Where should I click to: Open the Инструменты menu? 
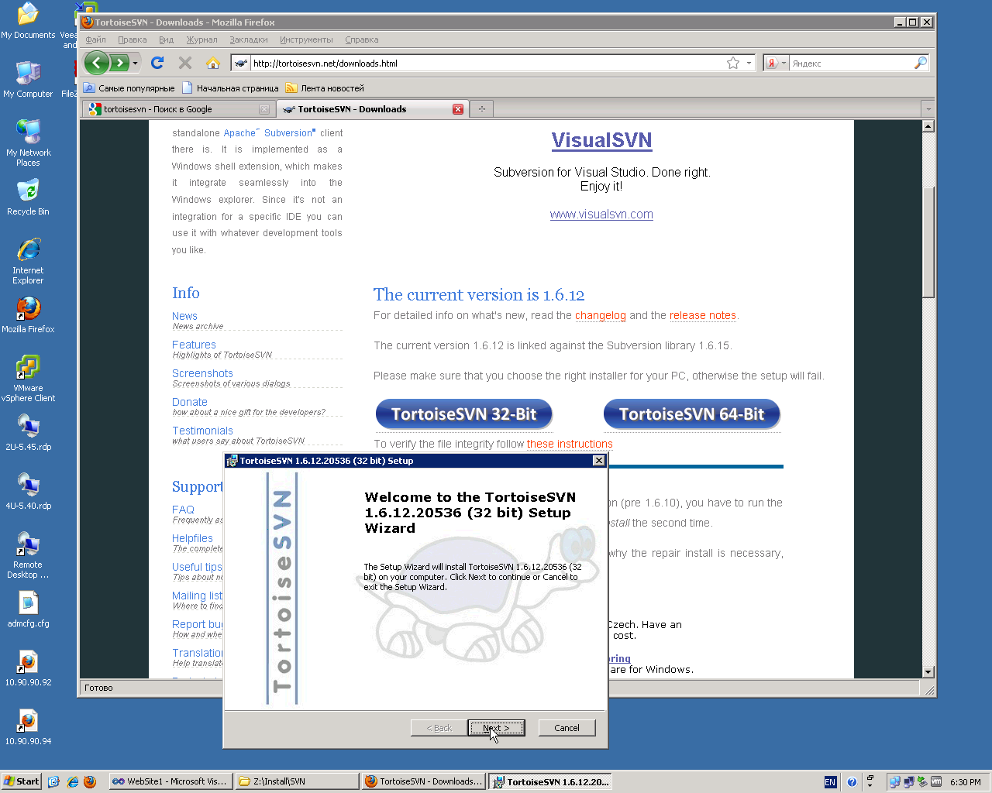pos(306,39)
